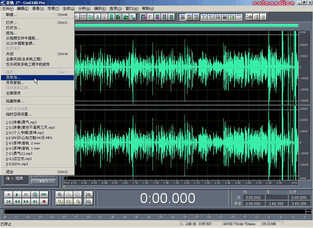Enable loop playback with the infinity icon

click(44, 194)
